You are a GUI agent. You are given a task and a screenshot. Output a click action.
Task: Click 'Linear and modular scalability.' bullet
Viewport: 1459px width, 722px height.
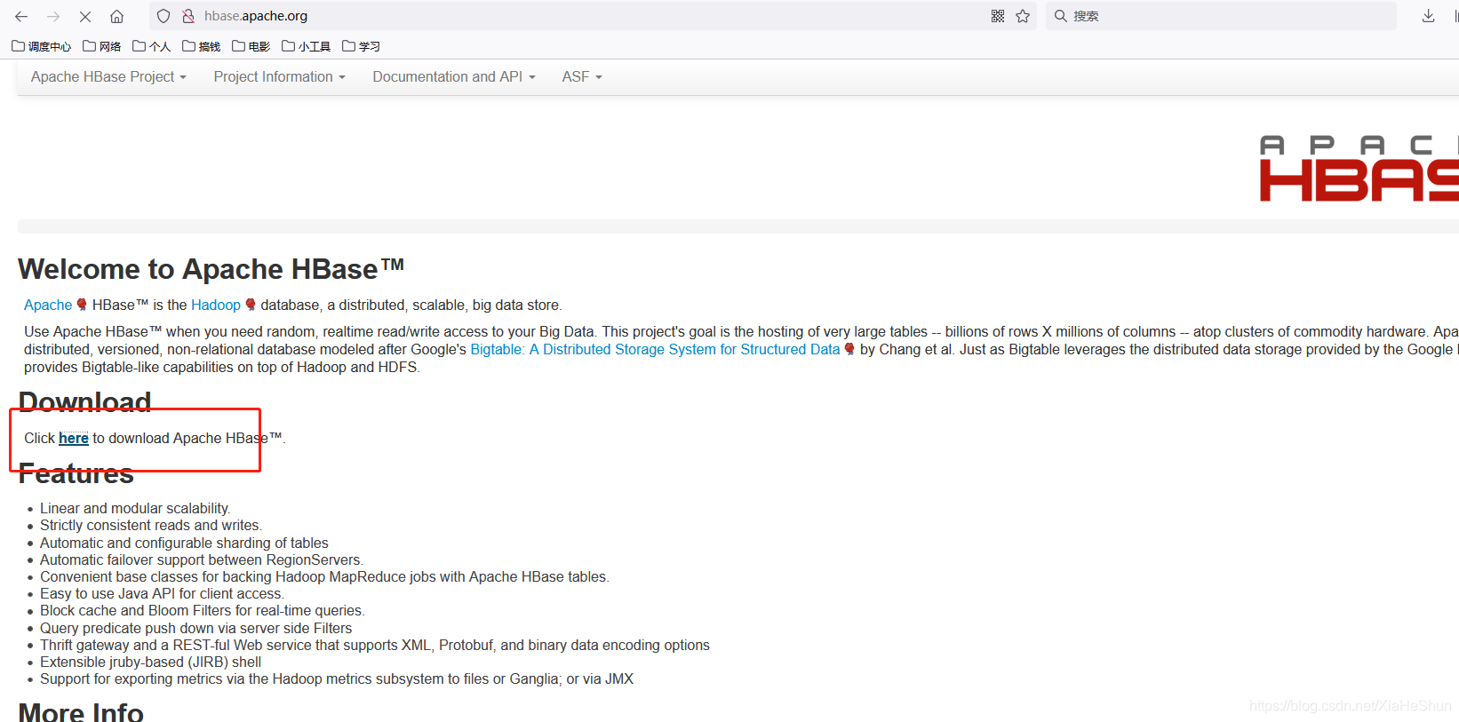[x=135, y=508]
